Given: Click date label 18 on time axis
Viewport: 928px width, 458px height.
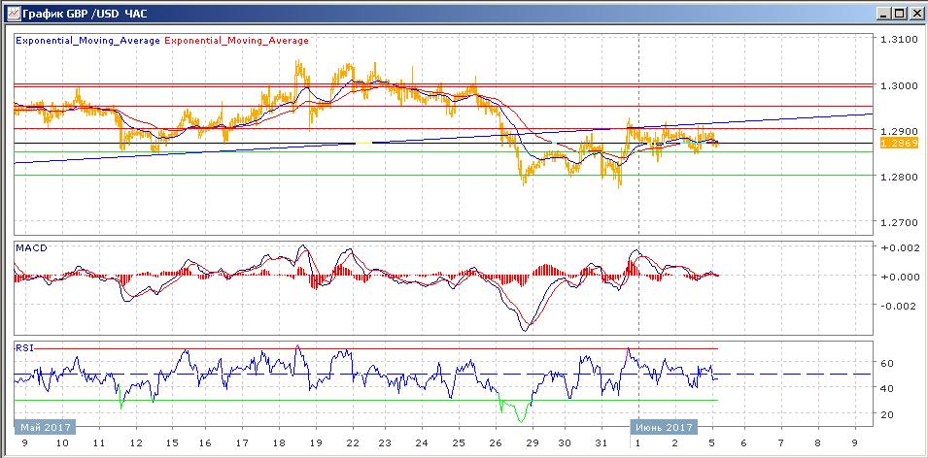Looking at the screenshot, I should [279, 442].
